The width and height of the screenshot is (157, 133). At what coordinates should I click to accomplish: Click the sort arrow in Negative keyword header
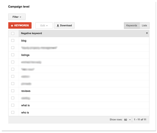click(x=147, y=33)
